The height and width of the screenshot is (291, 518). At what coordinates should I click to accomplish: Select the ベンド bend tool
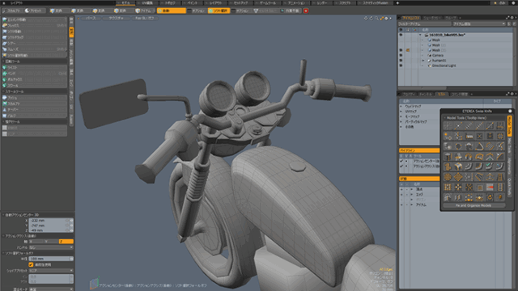click(34, 74)
